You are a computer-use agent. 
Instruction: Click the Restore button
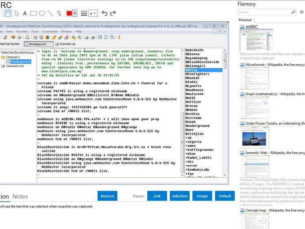pyautogui.click(x=107, y=196)
